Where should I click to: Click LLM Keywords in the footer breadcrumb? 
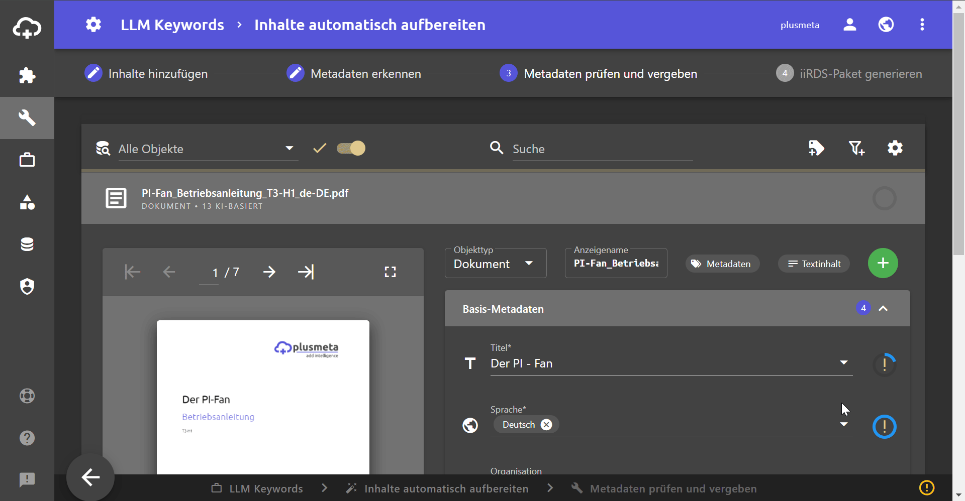(x=266, y=488)
